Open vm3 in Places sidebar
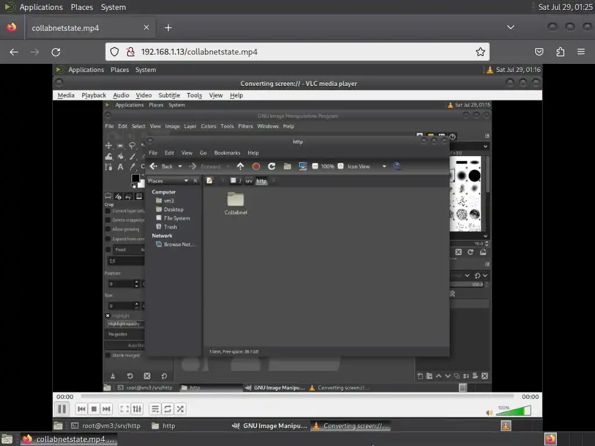This screenshot has height=446, width=595. pyautogui.click(x=165, y=200)
